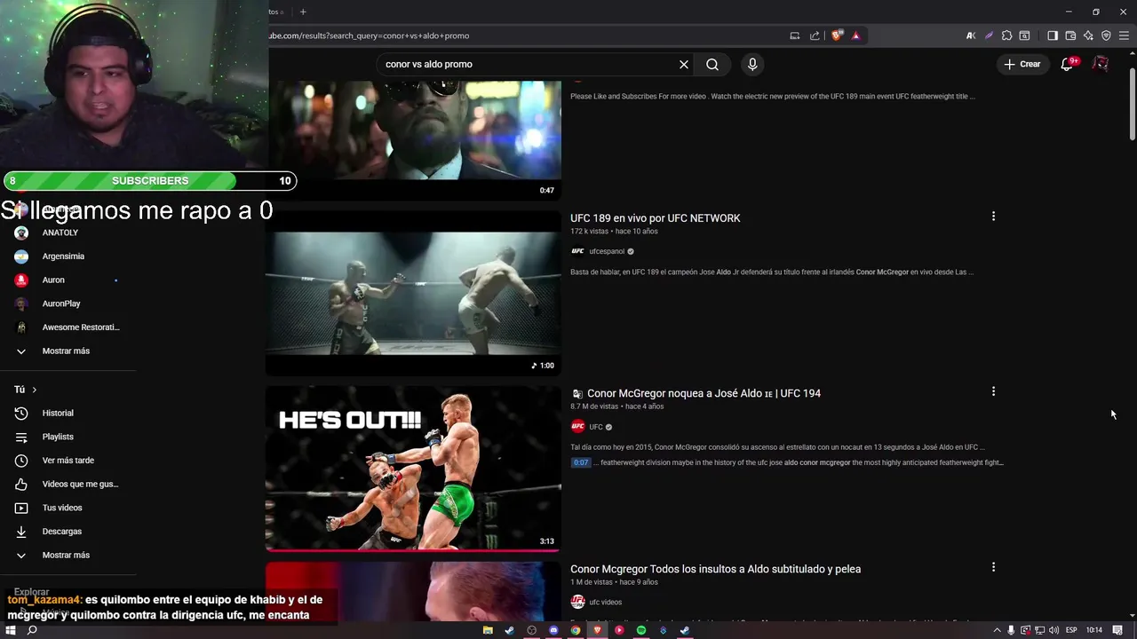
Task: Open Discord from the taskbar
Action: [553, 630]
